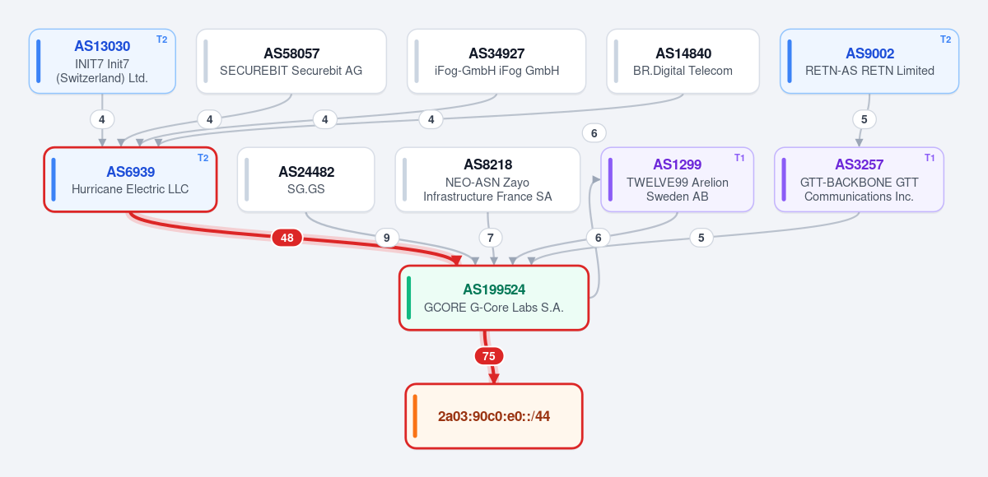The image size is (988, 477).
Task: Click the AS3257 GTT-BACKBONE node
Action: click(x=859, y=179)
